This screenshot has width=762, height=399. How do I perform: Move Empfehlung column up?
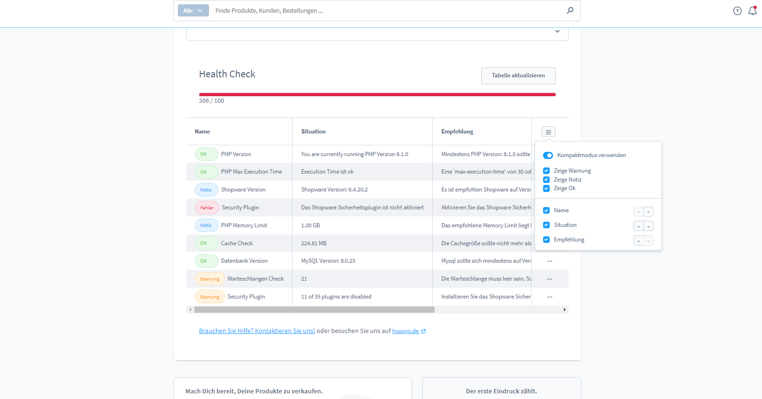click(x=638, y=241)
